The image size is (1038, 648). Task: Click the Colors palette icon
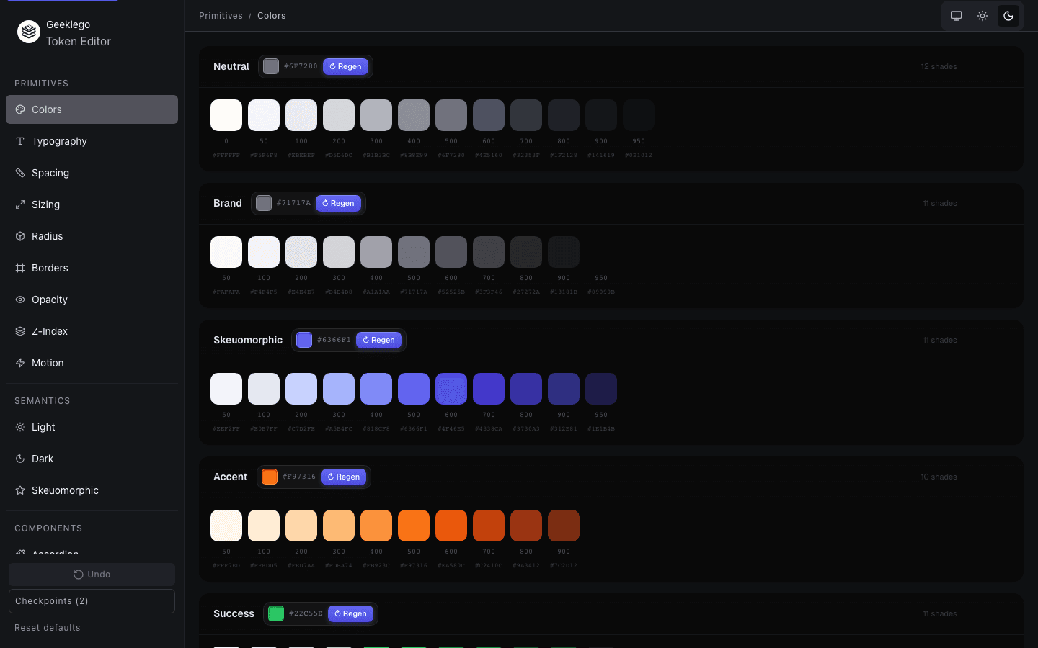[x=20, y=109]
